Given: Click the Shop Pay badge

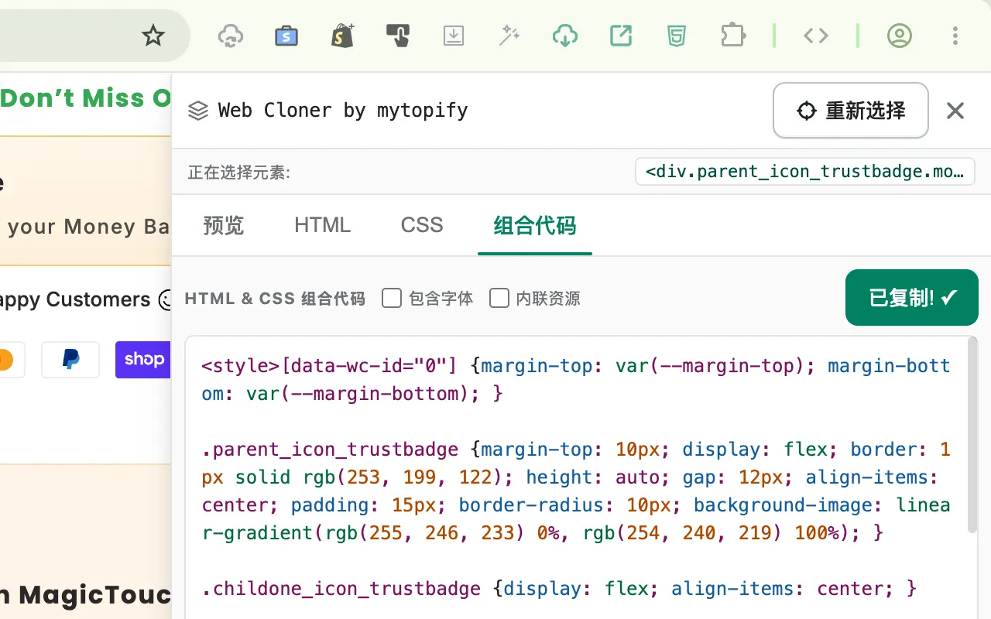Looking at the screenshot, I should pos(143,360).
